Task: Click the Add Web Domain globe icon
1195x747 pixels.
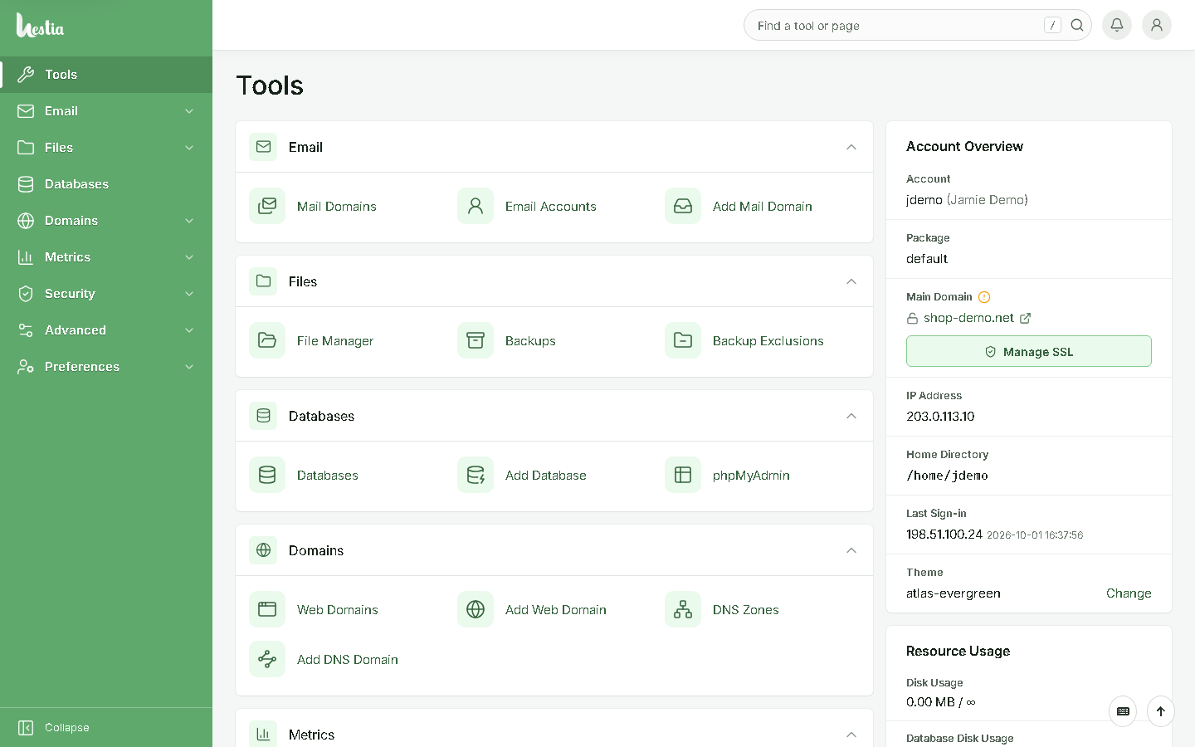Action: [476, 609]
